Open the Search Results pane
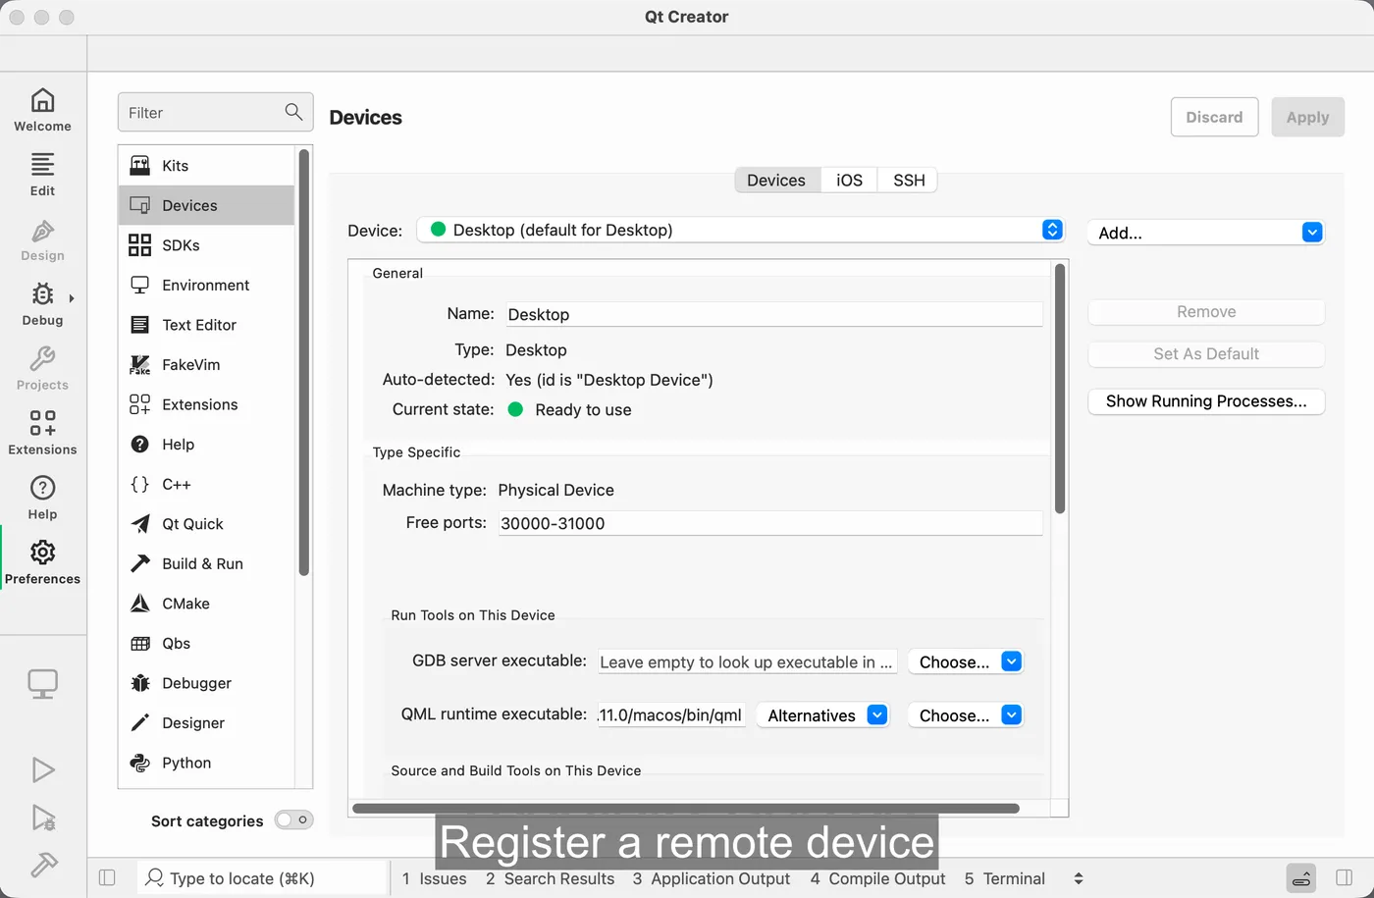 pos(550,878)
